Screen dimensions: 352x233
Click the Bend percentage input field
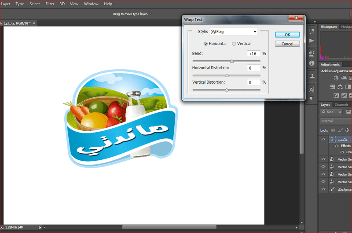(254, 54)
